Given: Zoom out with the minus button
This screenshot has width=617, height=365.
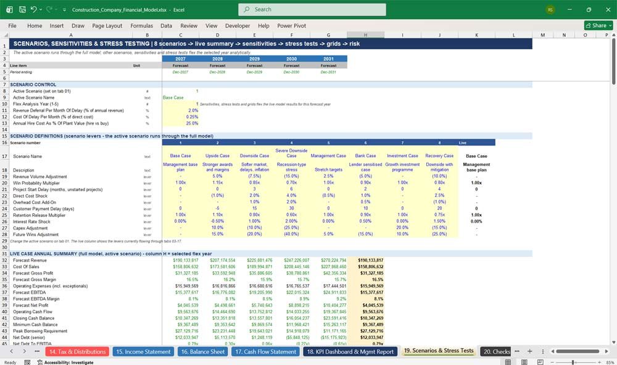Looking at the screenshot, I should click(x=552, y=362).
